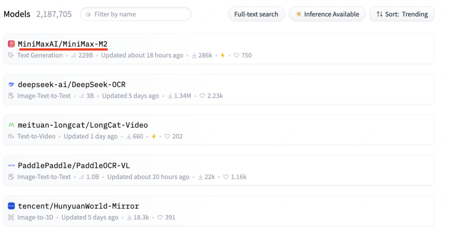Click the heart icon beside 750
451x227 pixels.
(x=236, y=55)
